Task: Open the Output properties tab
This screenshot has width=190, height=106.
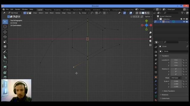Action: pyautogui.click(x=156, y=56)
